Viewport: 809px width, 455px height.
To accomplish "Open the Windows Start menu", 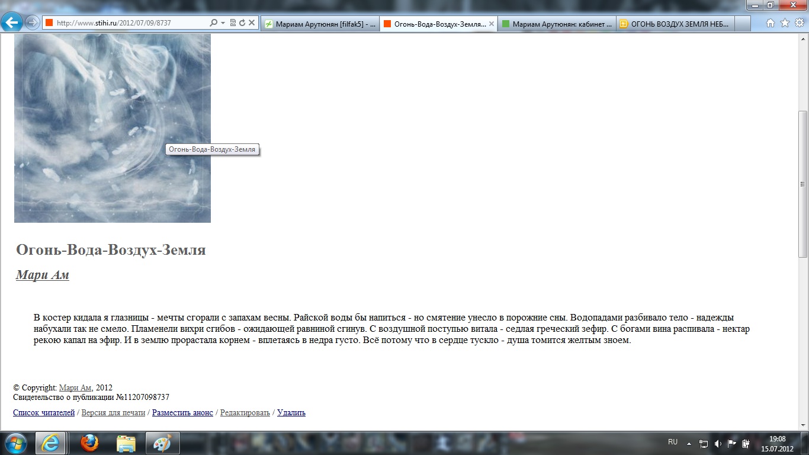I will [15, 443].
